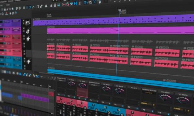The width and height of the screenshot is (194, 116).
Task: Open the gray Pro-Q 2 plugin slot
Action: [x=134, y=88]
